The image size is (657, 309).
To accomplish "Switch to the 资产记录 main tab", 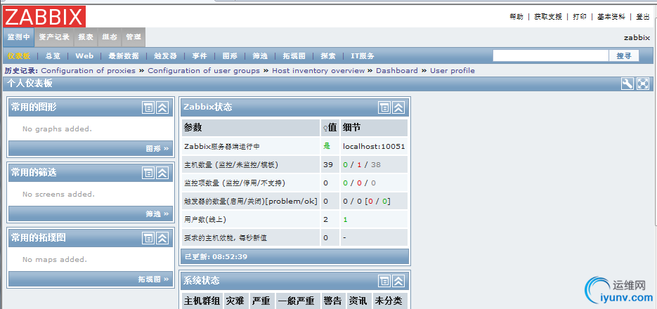I will [x=54, y=37].
